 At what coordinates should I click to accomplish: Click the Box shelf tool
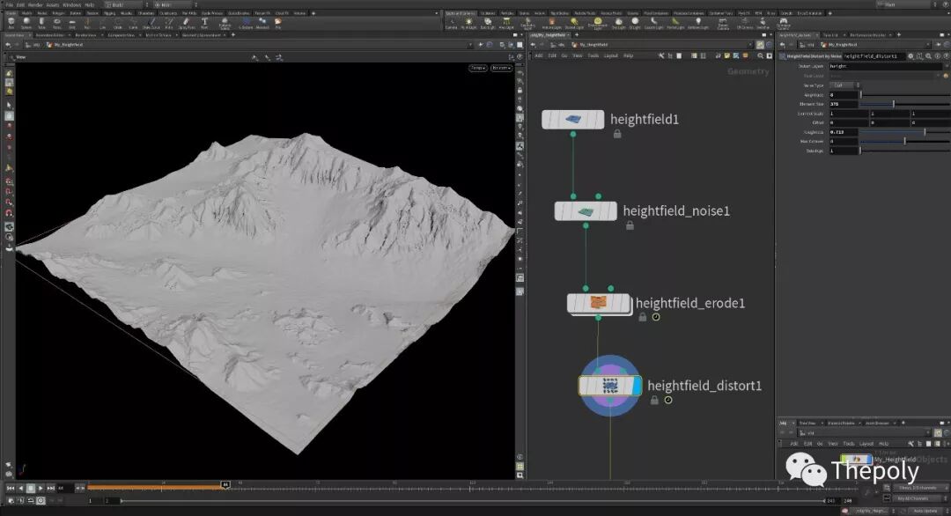point(11,24)
